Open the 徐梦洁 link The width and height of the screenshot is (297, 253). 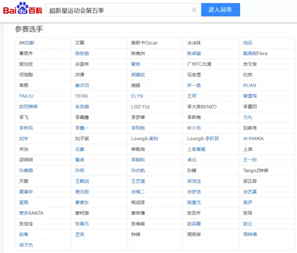coord(194,192)
